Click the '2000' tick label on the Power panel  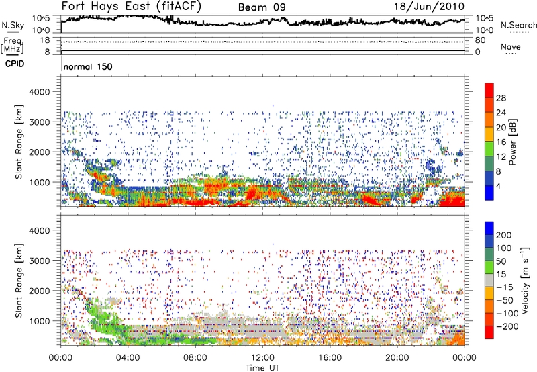point(40,152)
